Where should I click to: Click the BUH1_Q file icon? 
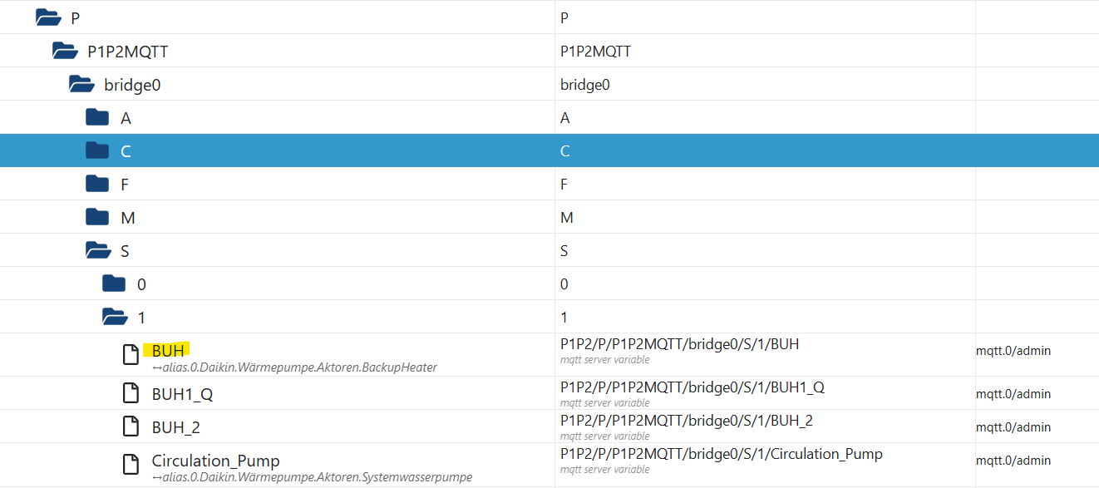coord(131,393)
